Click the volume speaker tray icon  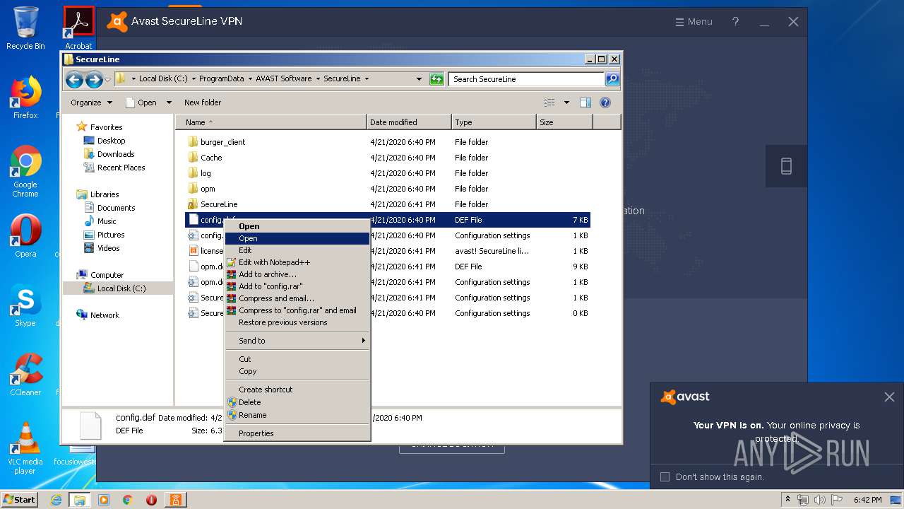tap(819, 500)
